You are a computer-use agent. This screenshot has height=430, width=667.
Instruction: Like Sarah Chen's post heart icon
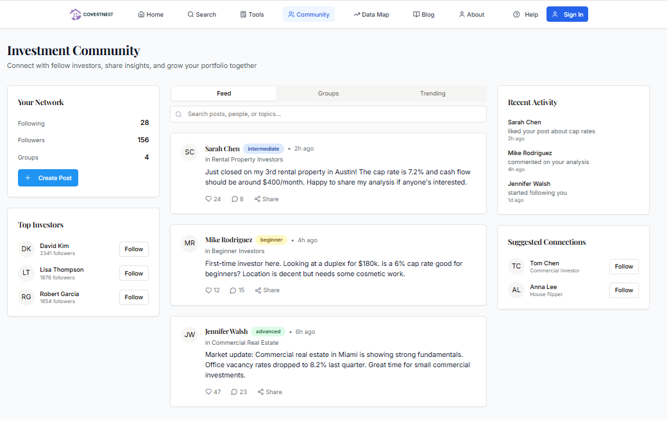pos(208,199)
